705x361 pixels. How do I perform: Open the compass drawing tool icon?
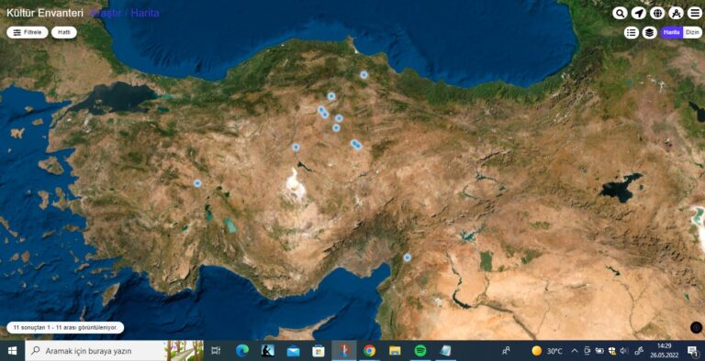(676, 13)
